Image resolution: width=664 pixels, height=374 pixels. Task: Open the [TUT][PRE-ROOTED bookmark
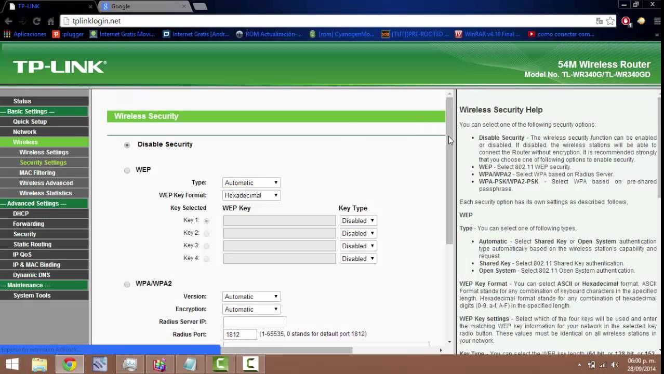(415, 34)
